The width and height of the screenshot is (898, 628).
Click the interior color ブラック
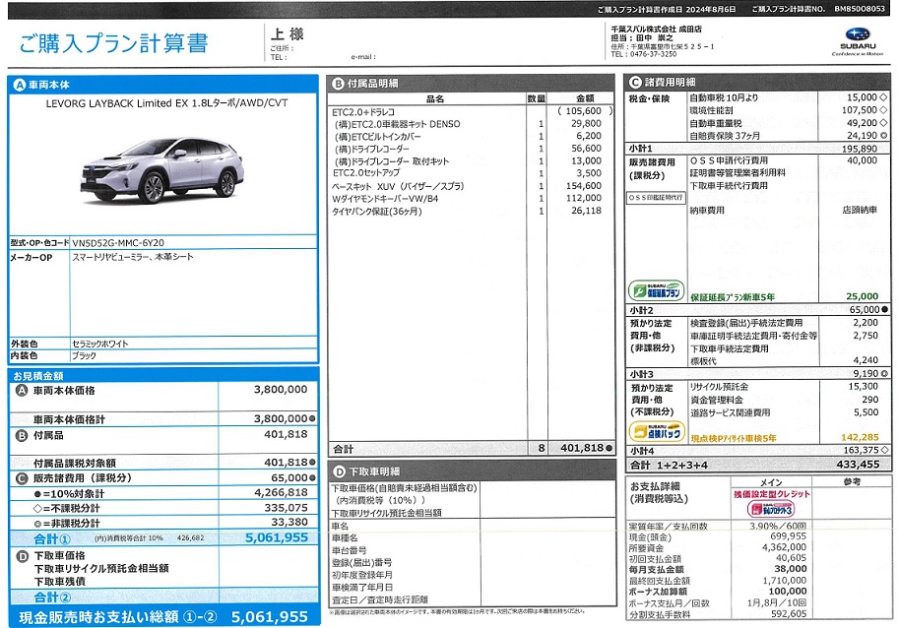coord(84,355)
